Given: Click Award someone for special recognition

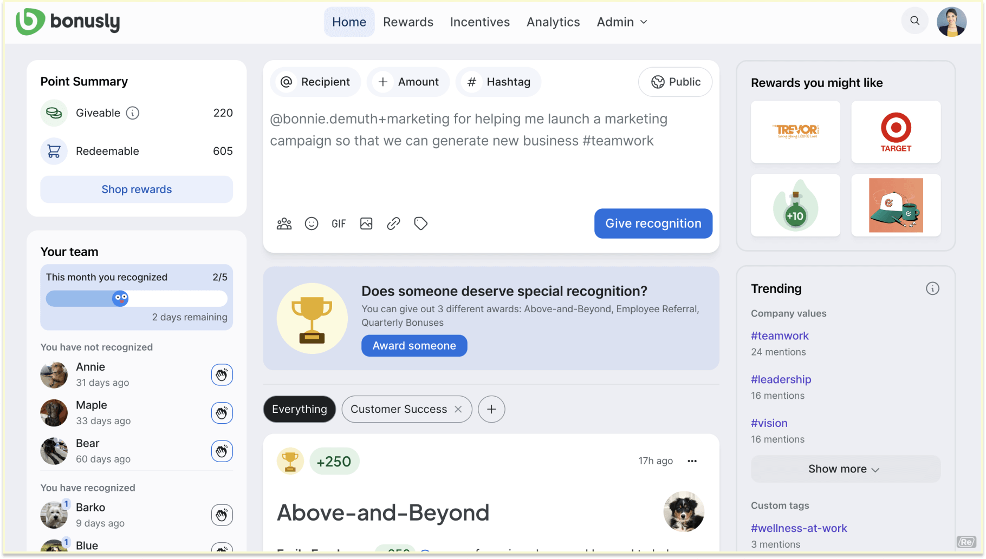Looking at the screenshot, I should tap(414, 345).
